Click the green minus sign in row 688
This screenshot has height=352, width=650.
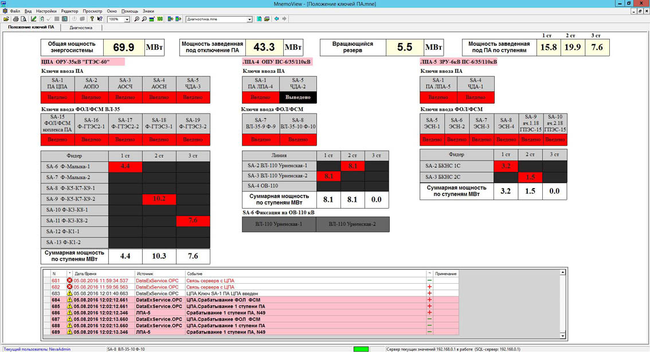point(429,326)
